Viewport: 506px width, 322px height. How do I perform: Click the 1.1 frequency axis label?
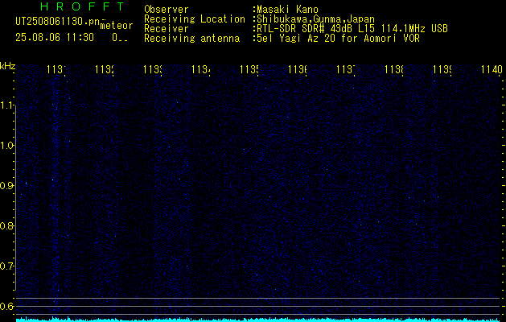(x=6, y=105)
